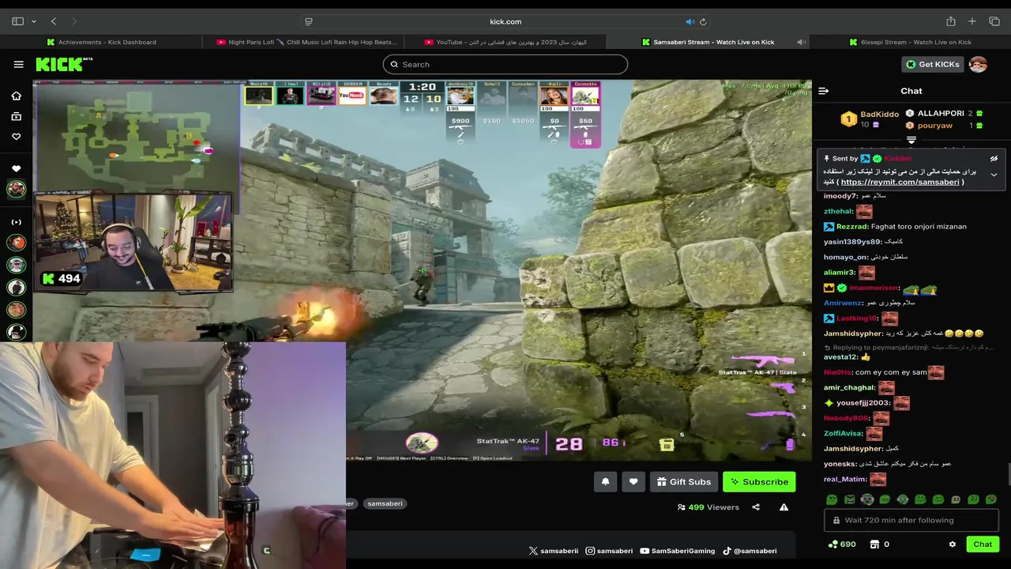Click the share stream icon

pyautogui.click(x=756, y=507)
